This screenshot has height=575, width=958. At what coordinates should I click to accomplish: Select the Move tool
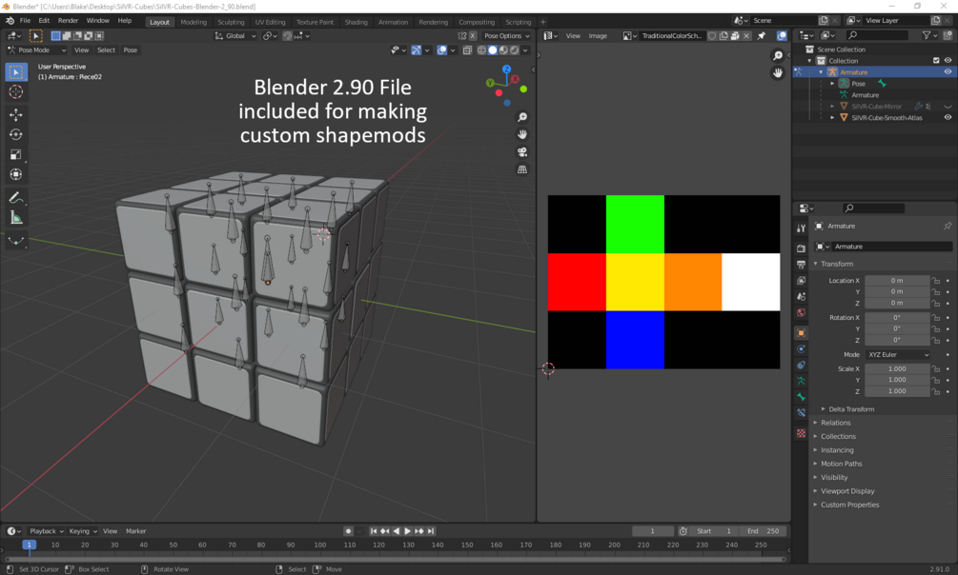16,115
